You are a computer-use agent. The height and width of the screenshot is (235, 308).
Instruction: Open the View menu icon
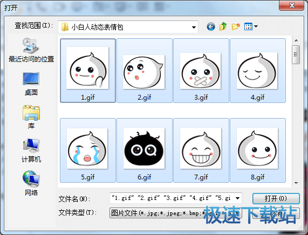[248, 26]
